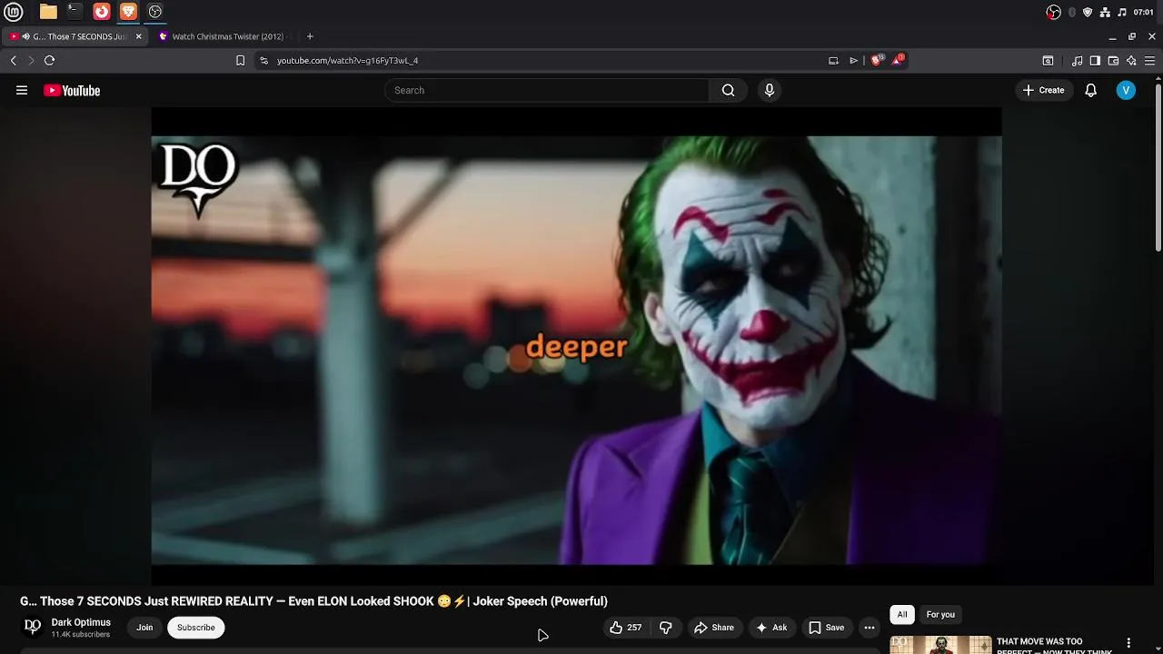1163x654 pixels.
Task: Go forward to the next page
Action: pyautogui.click(x=31, y=60)
